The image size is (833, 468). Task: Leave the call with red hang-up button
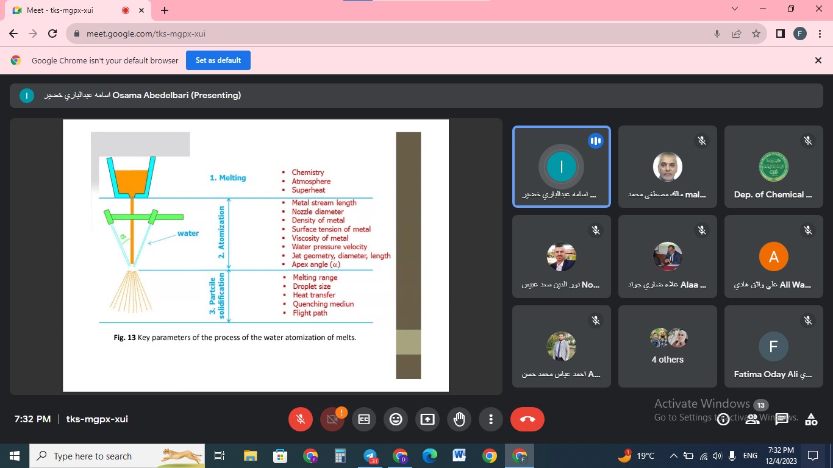point(527,419)
